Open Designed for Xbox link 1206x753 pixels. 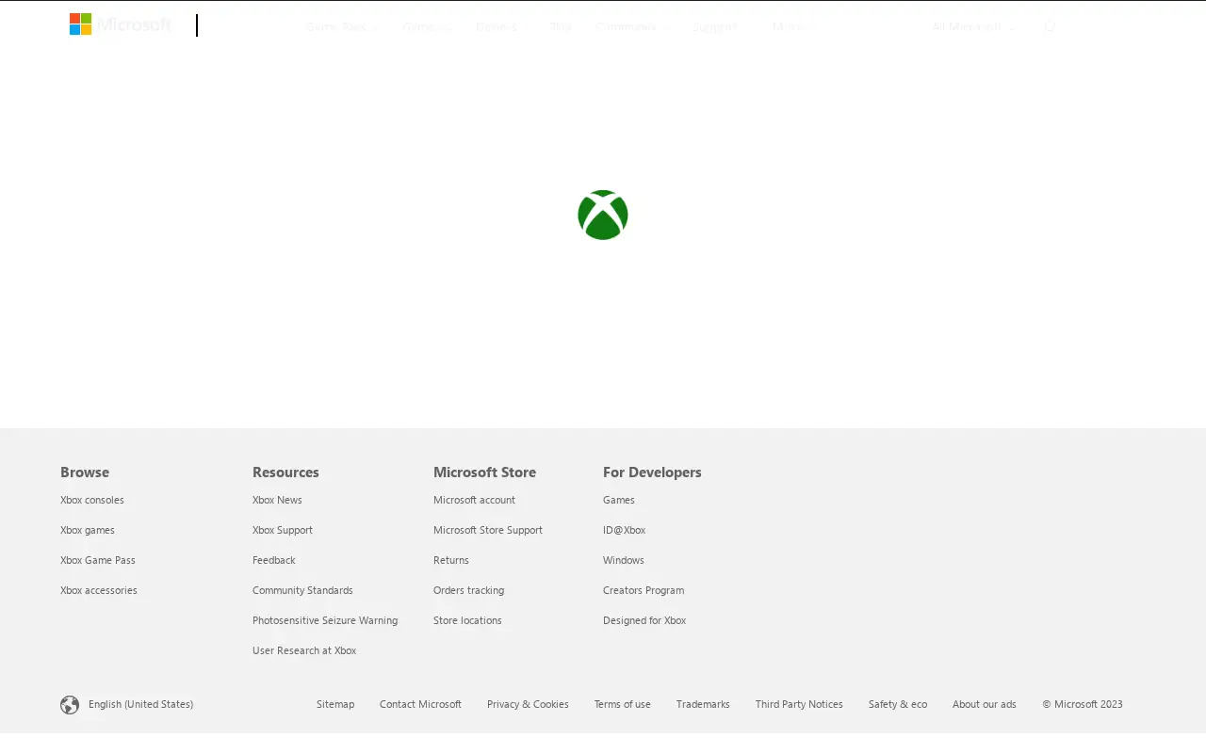pyautogui.click(x=644, y=620)
